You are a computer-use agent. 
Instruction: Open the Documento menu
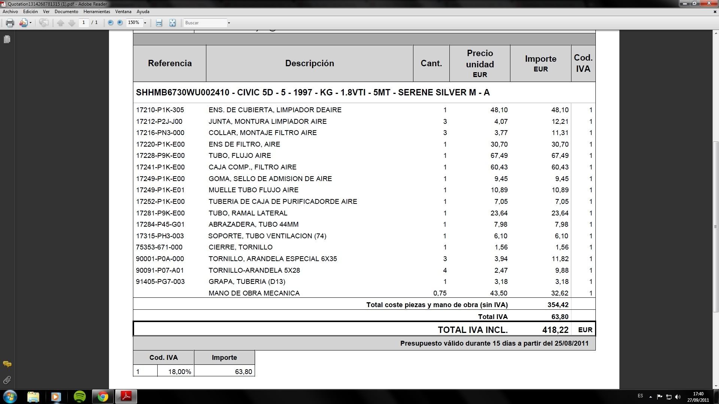pos(66,12)
